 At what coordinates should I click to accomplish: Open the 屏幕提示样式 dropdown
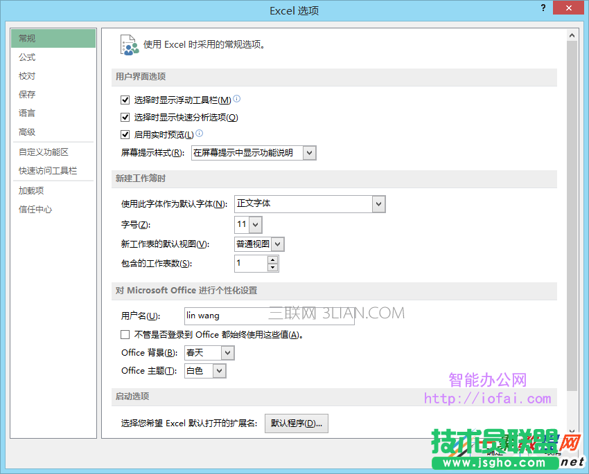pos(309,152)
